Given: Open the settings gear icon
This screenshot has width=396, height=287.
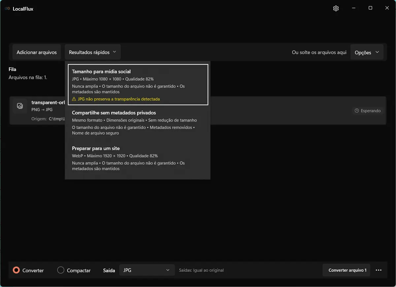Looking at the screenshot, I should click(x=336, y=9).
